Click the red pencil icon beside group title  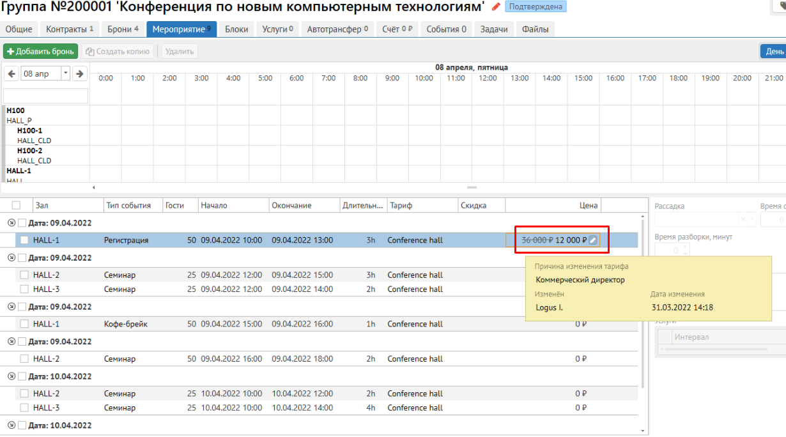[x=497, y=7]
